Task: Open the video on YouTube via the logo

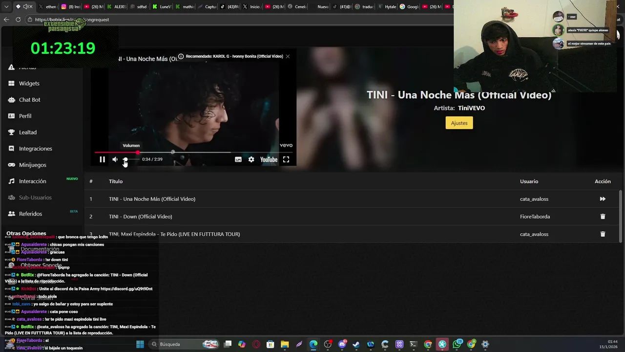Action: (269, 159)
